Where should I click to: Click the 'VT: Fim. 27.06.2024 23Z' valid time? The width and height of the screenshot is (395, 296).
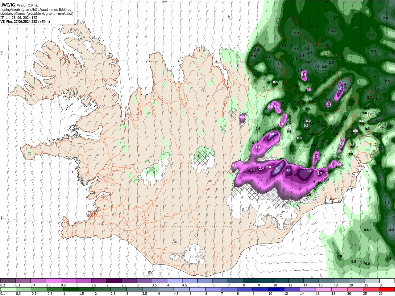[19, 22]
